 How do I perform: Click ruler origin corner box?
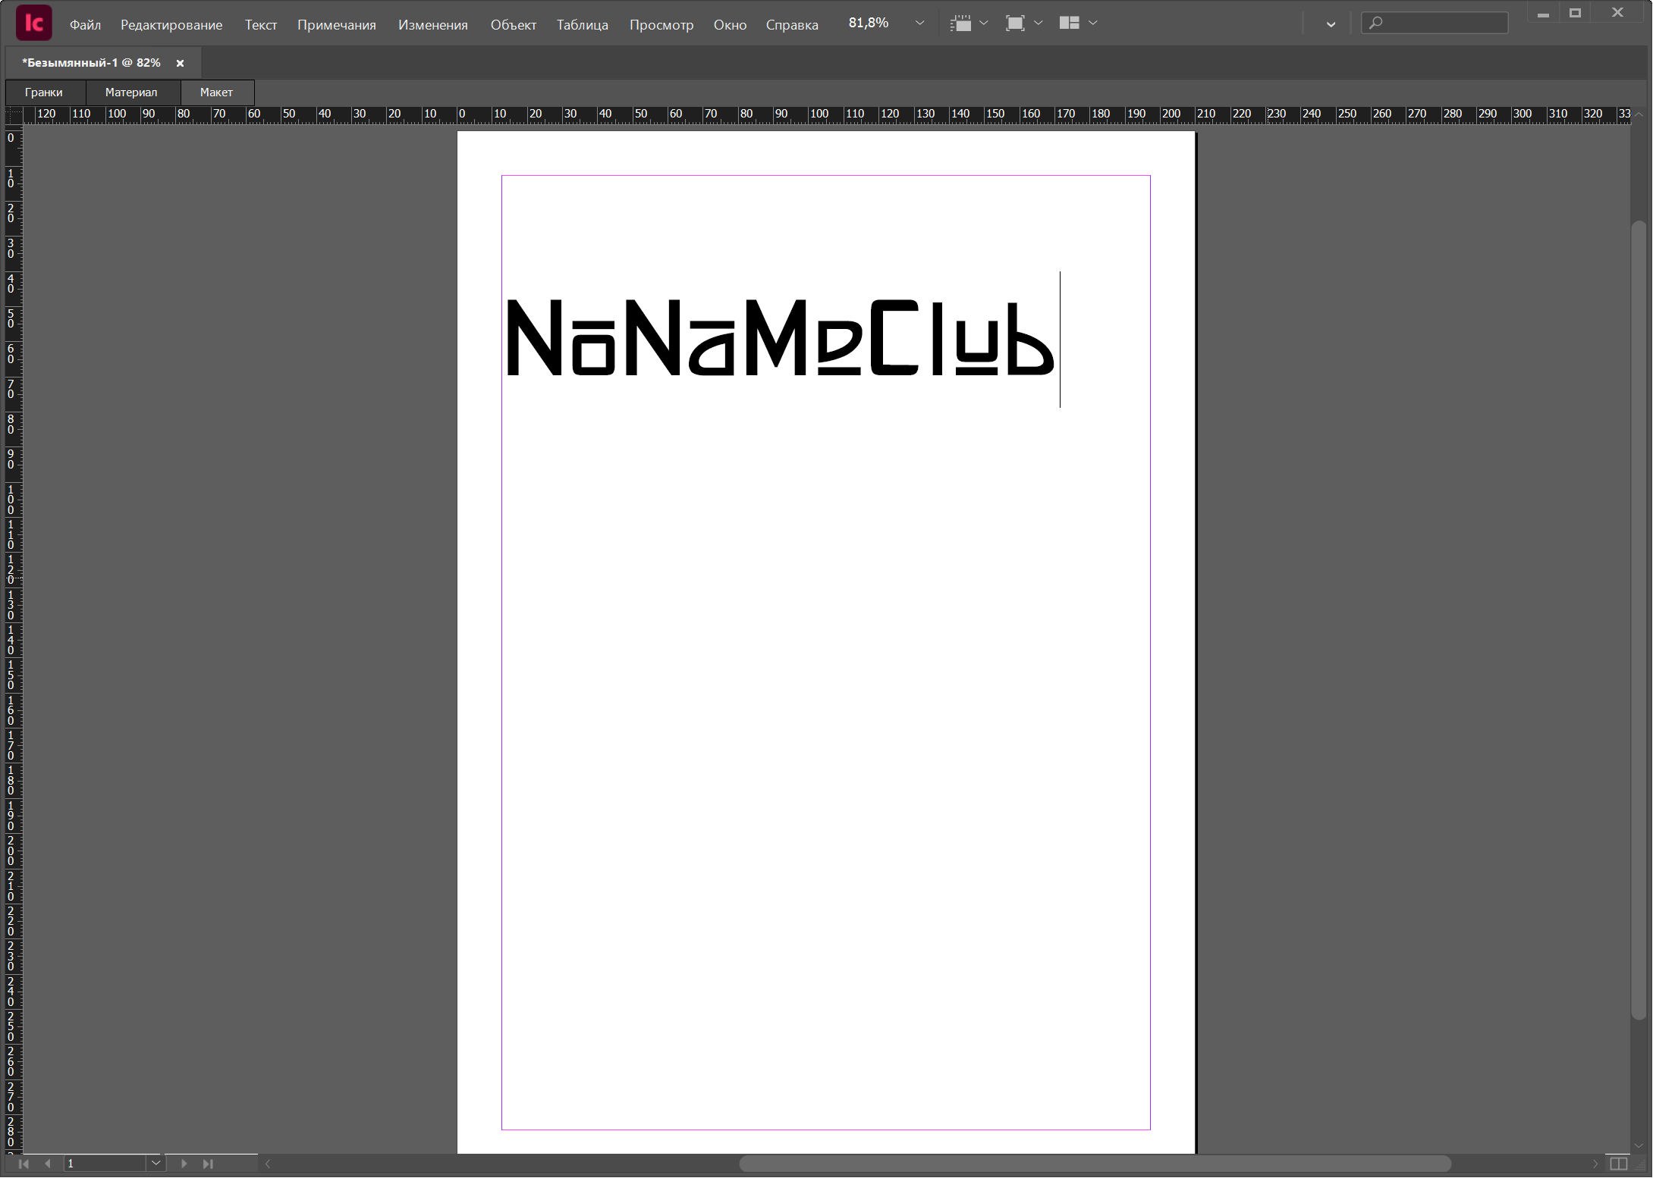point(14,114)
